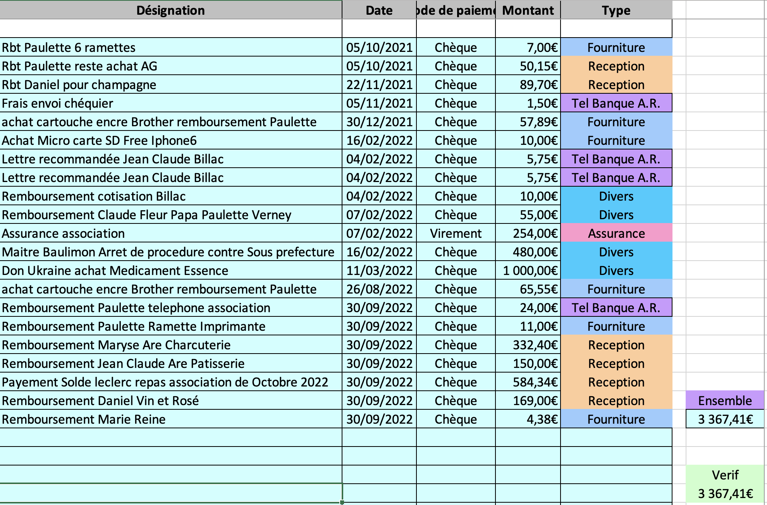
Task: Select cell Frais envoi chéquier
Action: 170,103
